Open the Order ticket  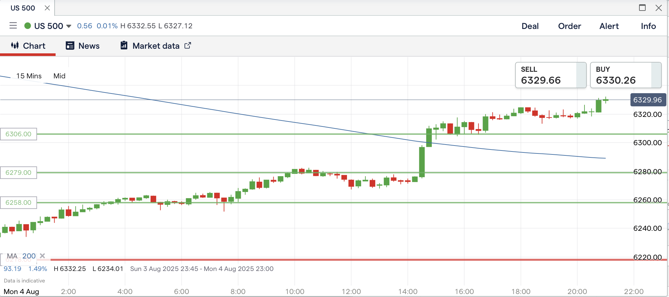[569, 26]
